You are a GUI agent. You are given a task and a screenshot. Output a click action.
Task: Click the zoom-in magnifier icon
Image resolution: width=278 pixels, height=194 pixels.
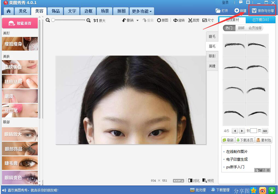(x=88, y=20)
